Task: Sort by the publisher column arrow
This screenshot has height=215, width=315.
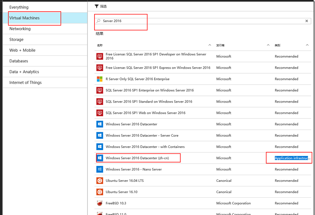Action: [x=268, y=45]
